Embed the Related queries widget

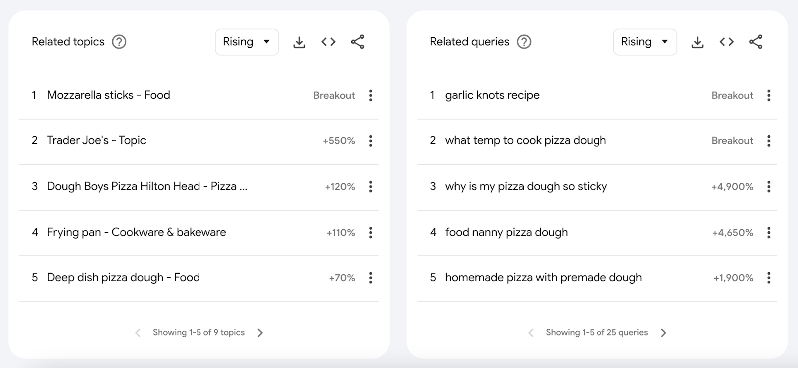726,42
